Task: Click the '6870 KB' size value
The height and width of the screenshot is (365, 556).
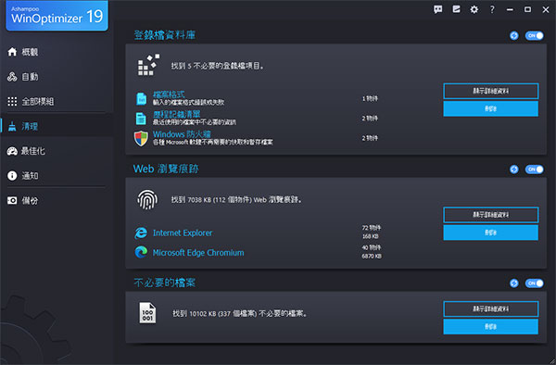Action: [x=372, y=257]
